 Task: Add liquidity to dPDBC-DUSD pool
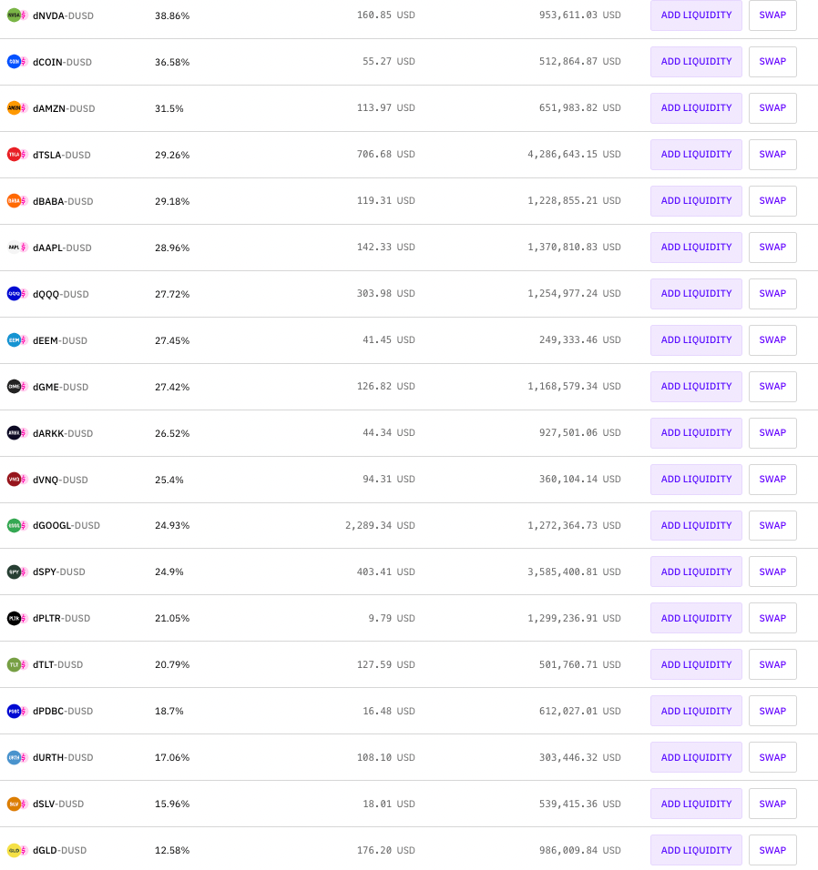coord(696,711)
